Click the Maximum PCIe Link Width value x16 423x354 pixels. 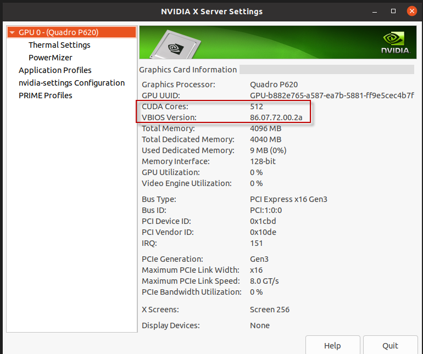[x=257, y=270]
